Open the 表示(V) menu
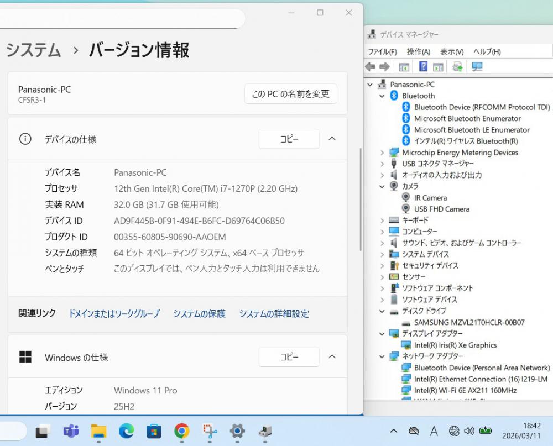The image size is (553, 446). tap(451, 51)
